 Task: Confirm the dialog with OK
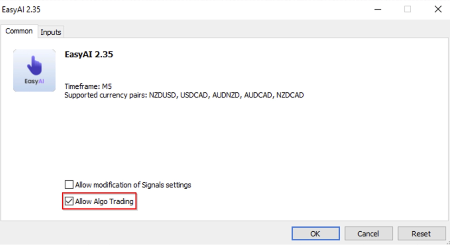(x=315, y=234)
